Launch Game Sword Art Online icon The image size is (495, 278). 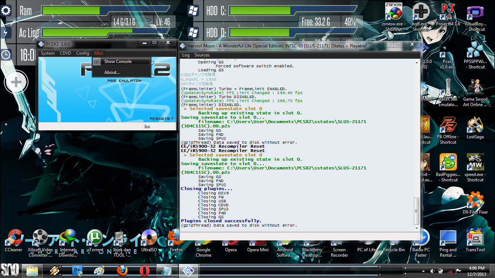[475, 93]
